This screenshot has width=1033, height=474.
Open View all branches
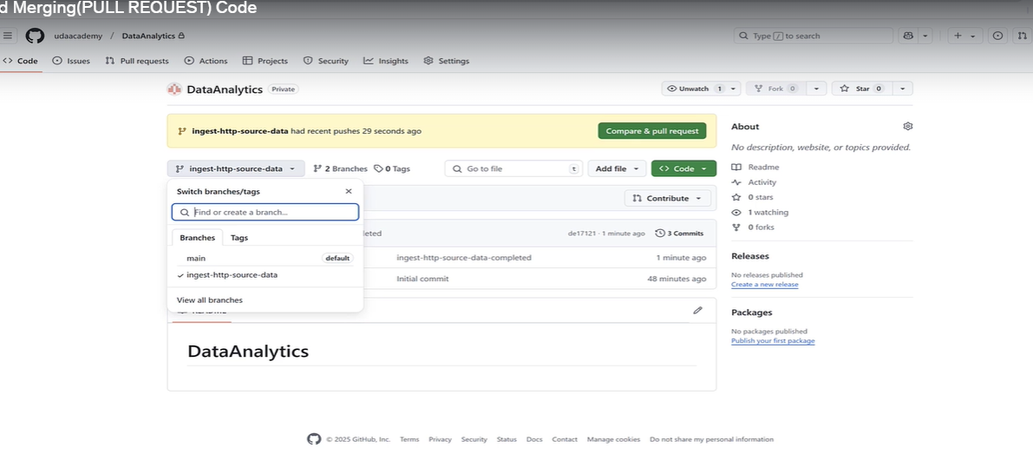pos(210,300)
